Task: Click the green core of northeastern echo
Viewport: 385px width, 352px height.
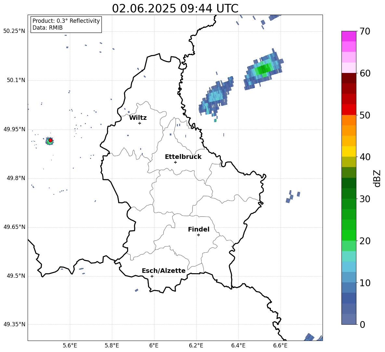Action: coord(263,69)
